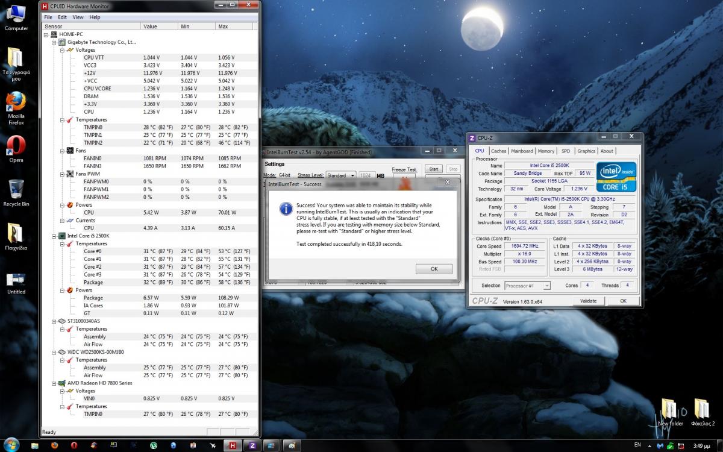Click the memory size MB field in IntelBurnTest
The height and width of the screenshot is (452, 723).
pyautogui.click(x=366, y=175)
